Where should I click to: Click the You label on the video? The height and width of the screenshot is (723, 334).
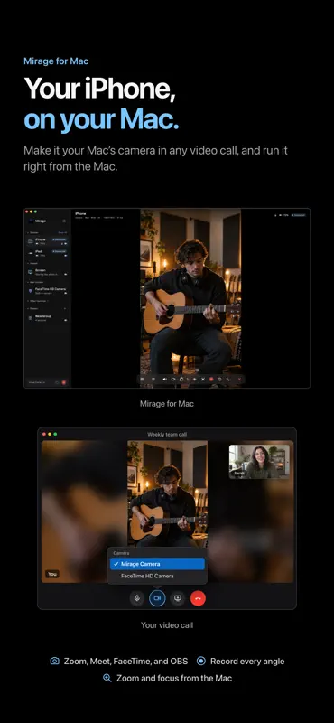(x=52, y=574)
